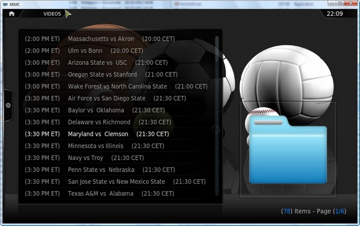The image size is (360, 226).
Task: Pick Baylor vs Oklahoma listing
Action: 117,110
